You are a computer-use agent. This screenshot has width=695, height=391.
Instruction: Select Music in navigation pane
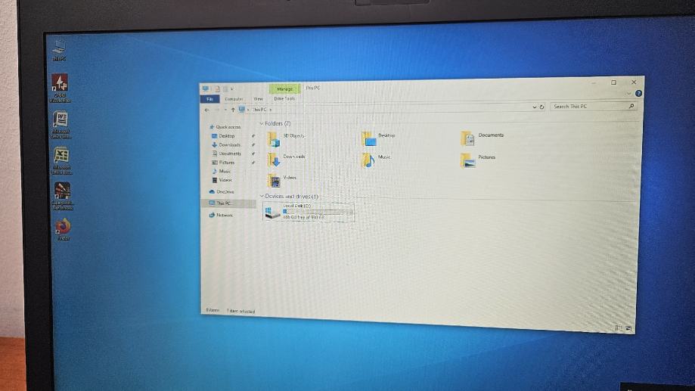[222, 171]
